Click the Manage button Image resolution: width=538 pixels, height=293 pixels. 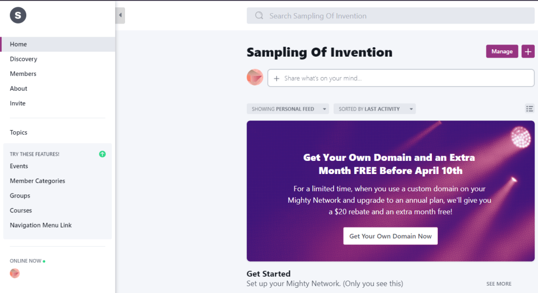click(502, 51)
